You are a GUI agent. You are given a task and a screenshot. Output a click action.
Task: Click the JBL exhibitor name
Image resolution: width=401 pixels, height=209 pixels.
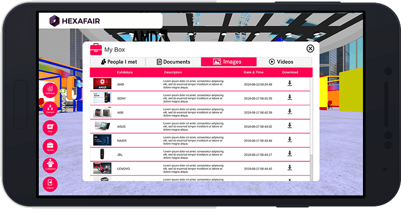(120, 155)
